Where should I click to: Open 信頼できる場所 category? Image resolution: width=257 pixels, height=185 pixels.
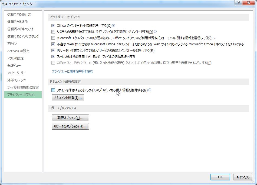[x=23, y=22]
